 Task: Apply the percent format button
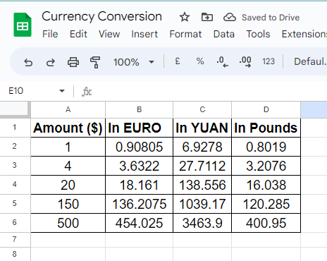[x=200, y=61]
